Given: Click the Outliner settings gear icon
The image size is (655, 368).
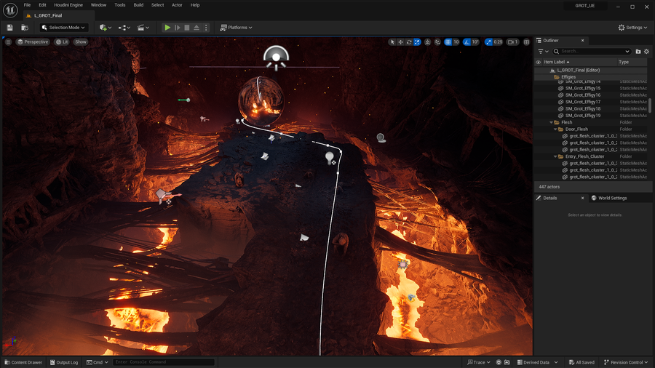Looking at the screenshot, I should coord(646,52).
